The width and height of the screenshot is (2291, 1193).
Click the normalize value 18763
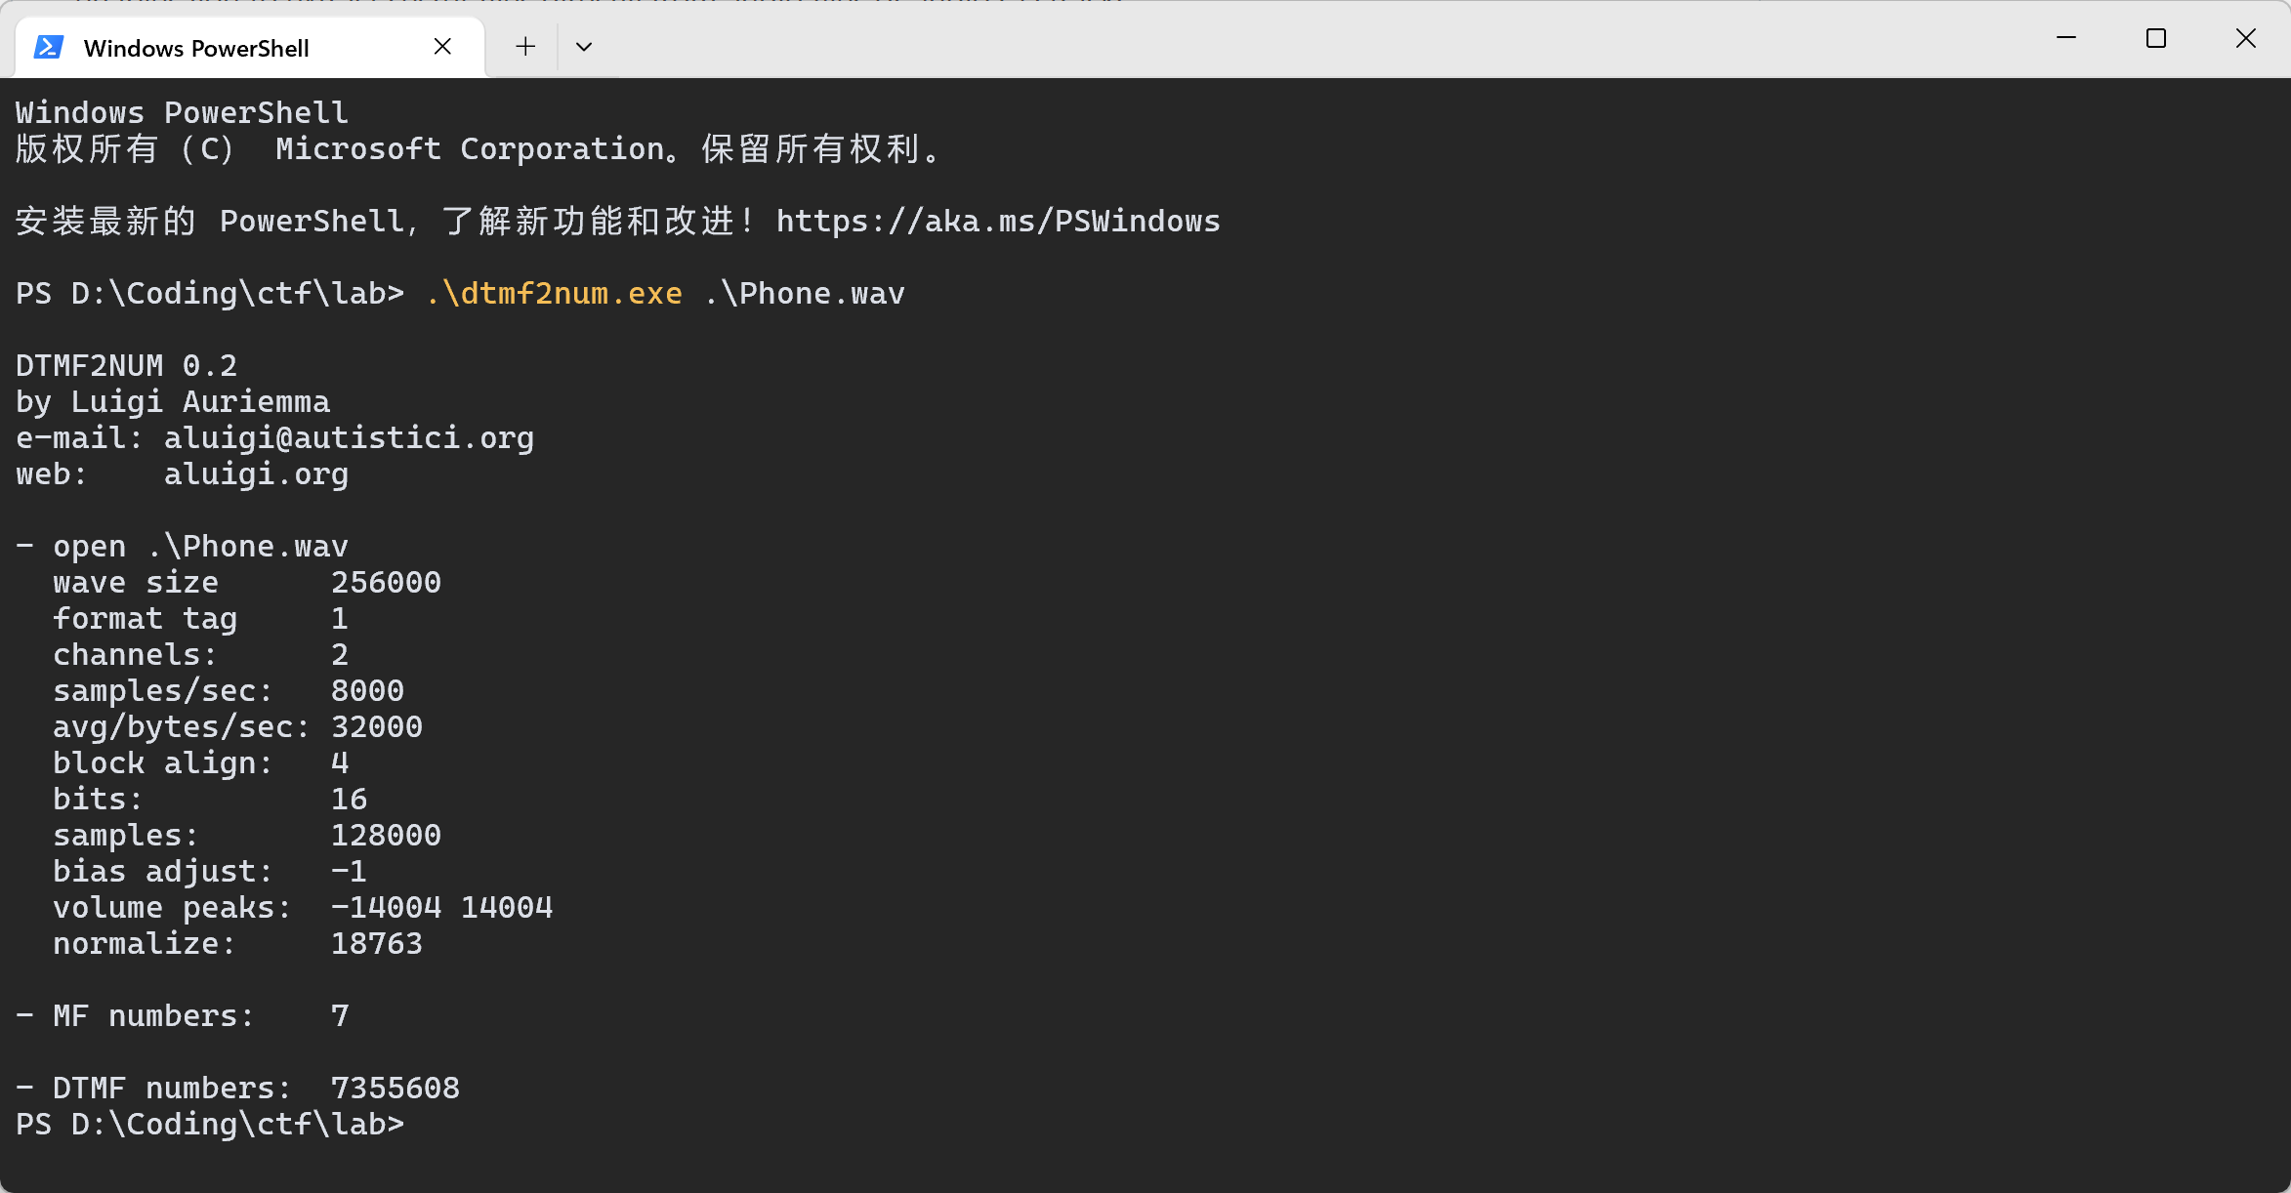click(376, 943)
